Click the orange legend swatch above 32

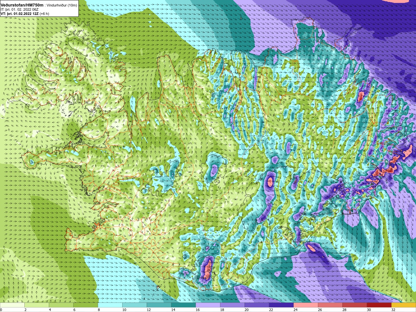coord(404,305)
